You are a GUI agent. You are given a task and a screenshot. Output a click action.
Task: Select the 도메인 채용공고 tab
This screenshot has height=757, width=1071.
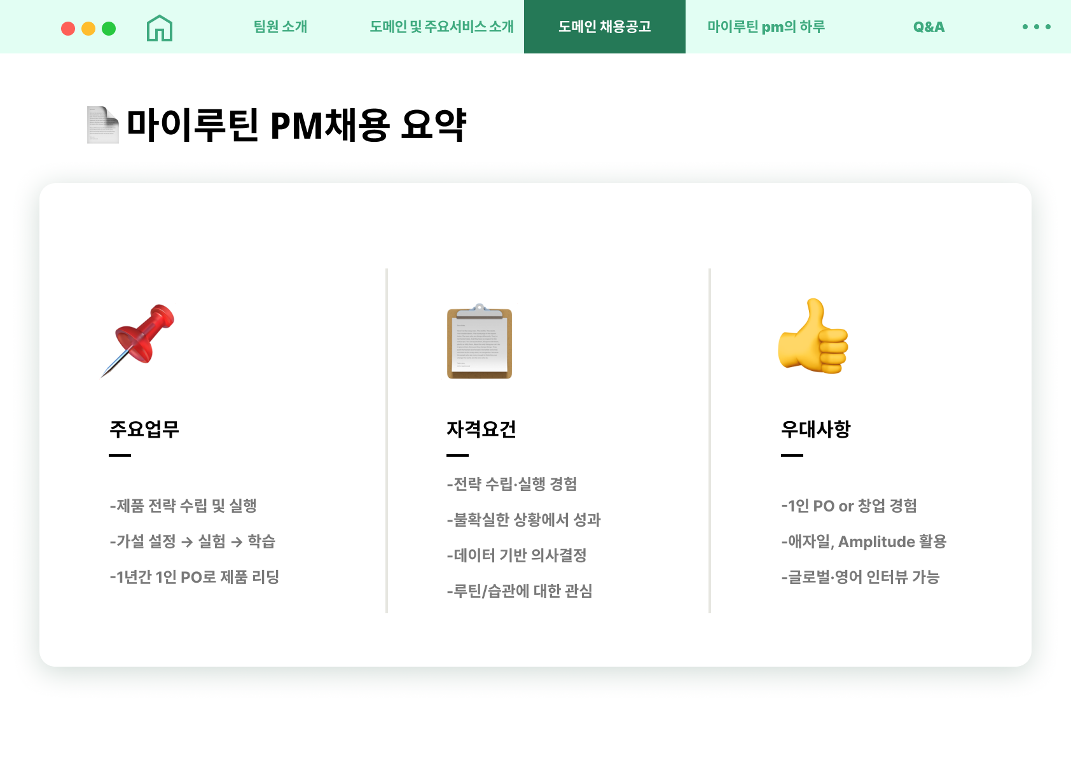tap(605, 27)
